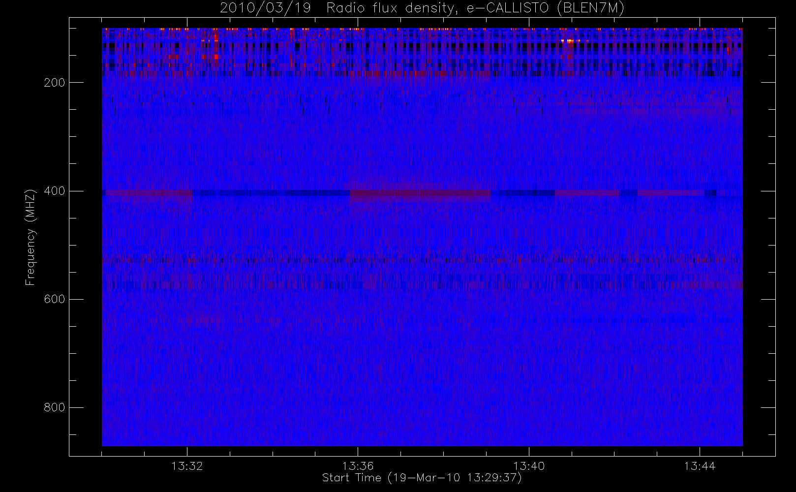Click the 13:36 time tick label
Screen dimensions: 796x492
[x=358, y=466]
